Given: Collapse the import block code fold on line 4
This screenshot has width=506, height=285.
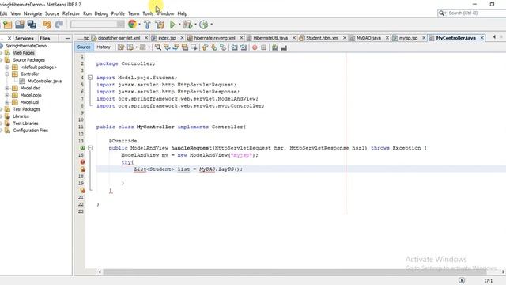Looking at the screenshot, I should point(90,78).
